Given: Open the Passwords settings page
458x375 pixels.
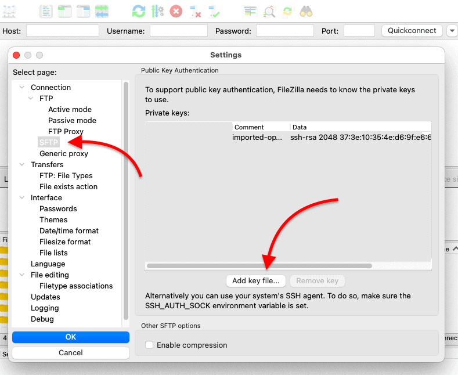Looking at the screenshot, I should coord(58,209).
